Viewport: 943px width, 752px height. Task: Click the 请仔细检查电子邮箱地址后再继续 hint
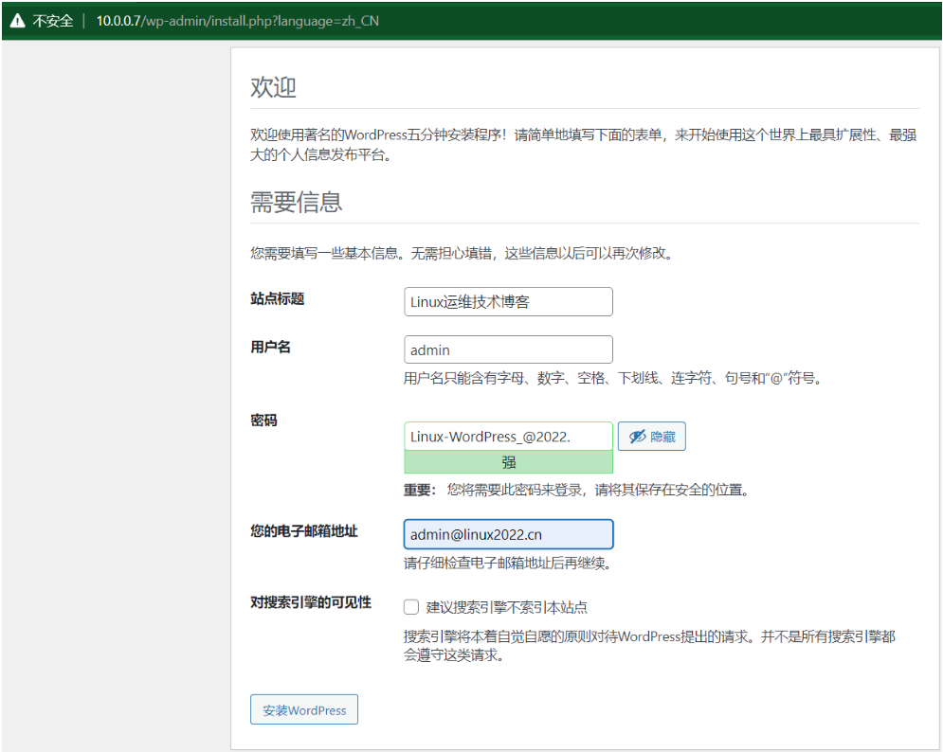(508, 564)
